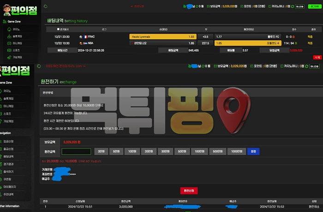Click the basketball icon in NBA row

click(81, 43)
